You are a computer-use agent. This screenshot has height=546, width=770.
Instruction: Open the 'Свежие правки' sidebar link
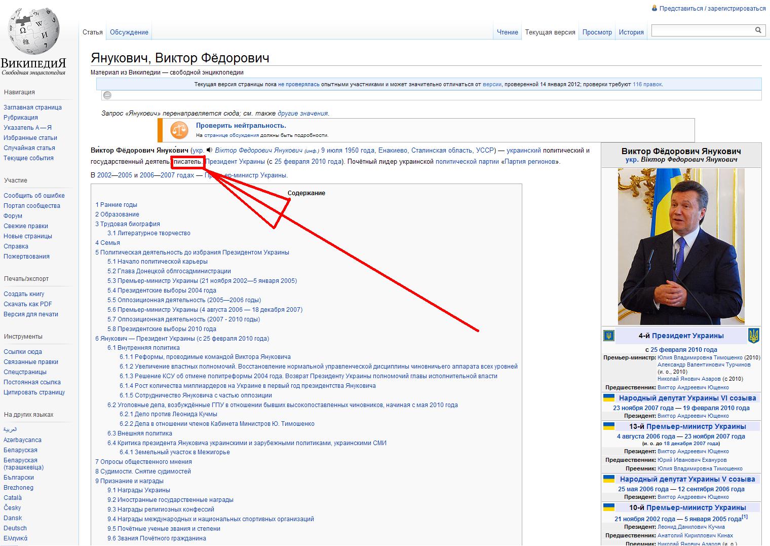point(26,226)
